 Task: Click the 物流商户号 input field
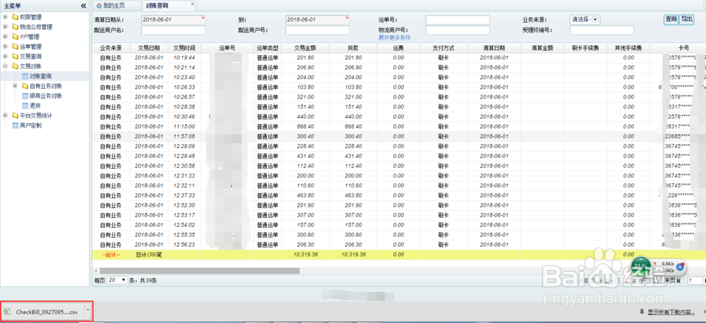tap(457, 30)
